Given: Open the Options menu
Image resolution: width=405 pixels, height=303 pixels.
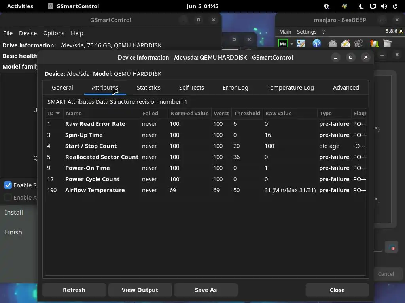Looking at the screenshot, I should tap(54, 33).
